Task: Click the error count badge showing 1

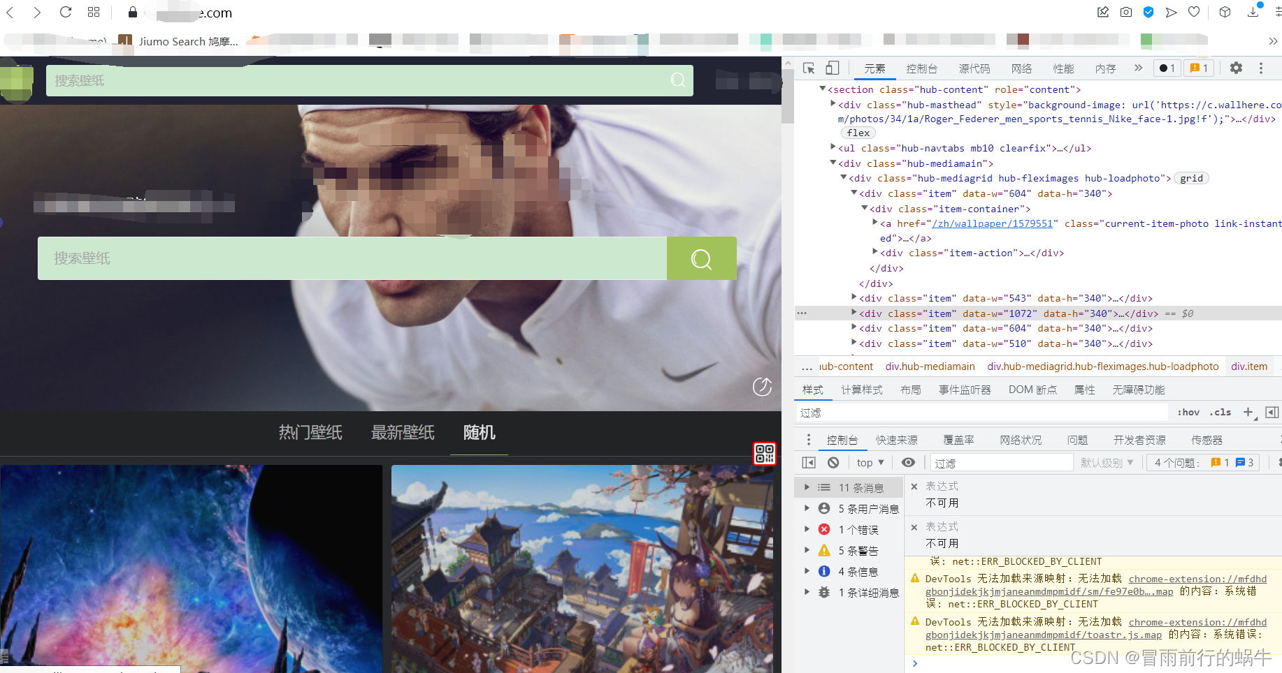Action: 1167,68
